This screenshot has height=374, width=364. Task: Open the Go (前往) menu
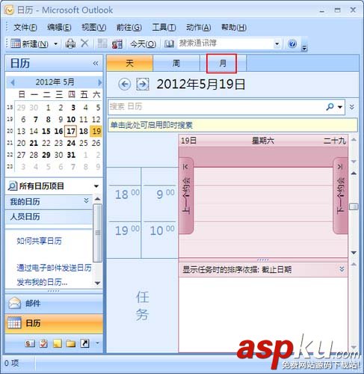point(129,27)
